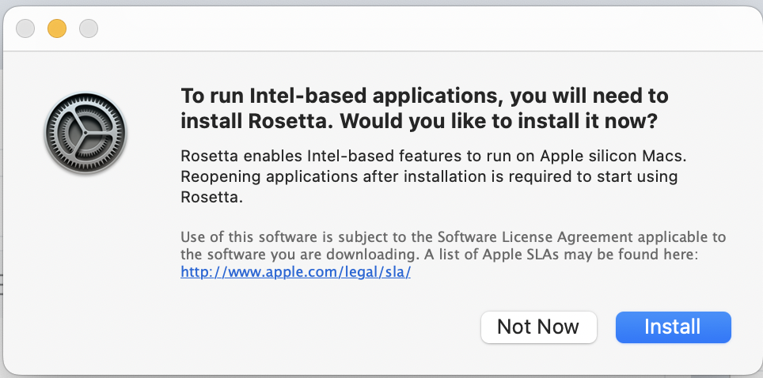Open the apple.com/legal/sla link
The width and height of the screenshot is (763, 378).
[295, 271]
